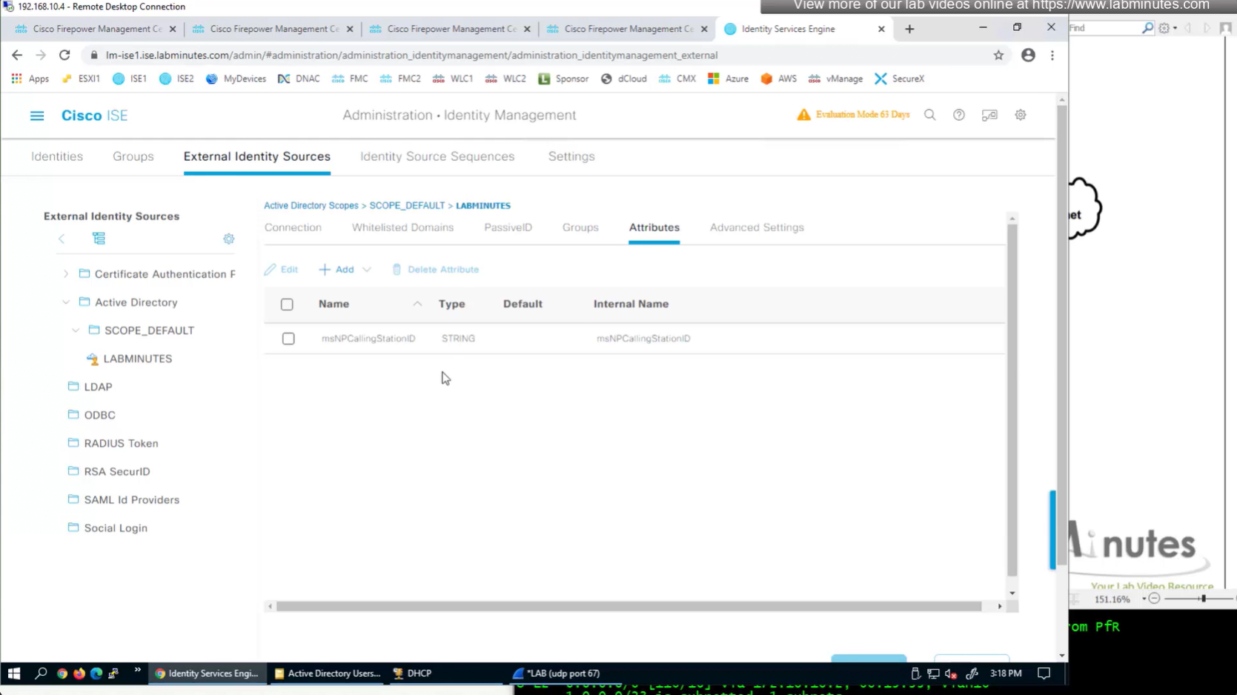Open ISE settings gear in header

coord(1020,115)
